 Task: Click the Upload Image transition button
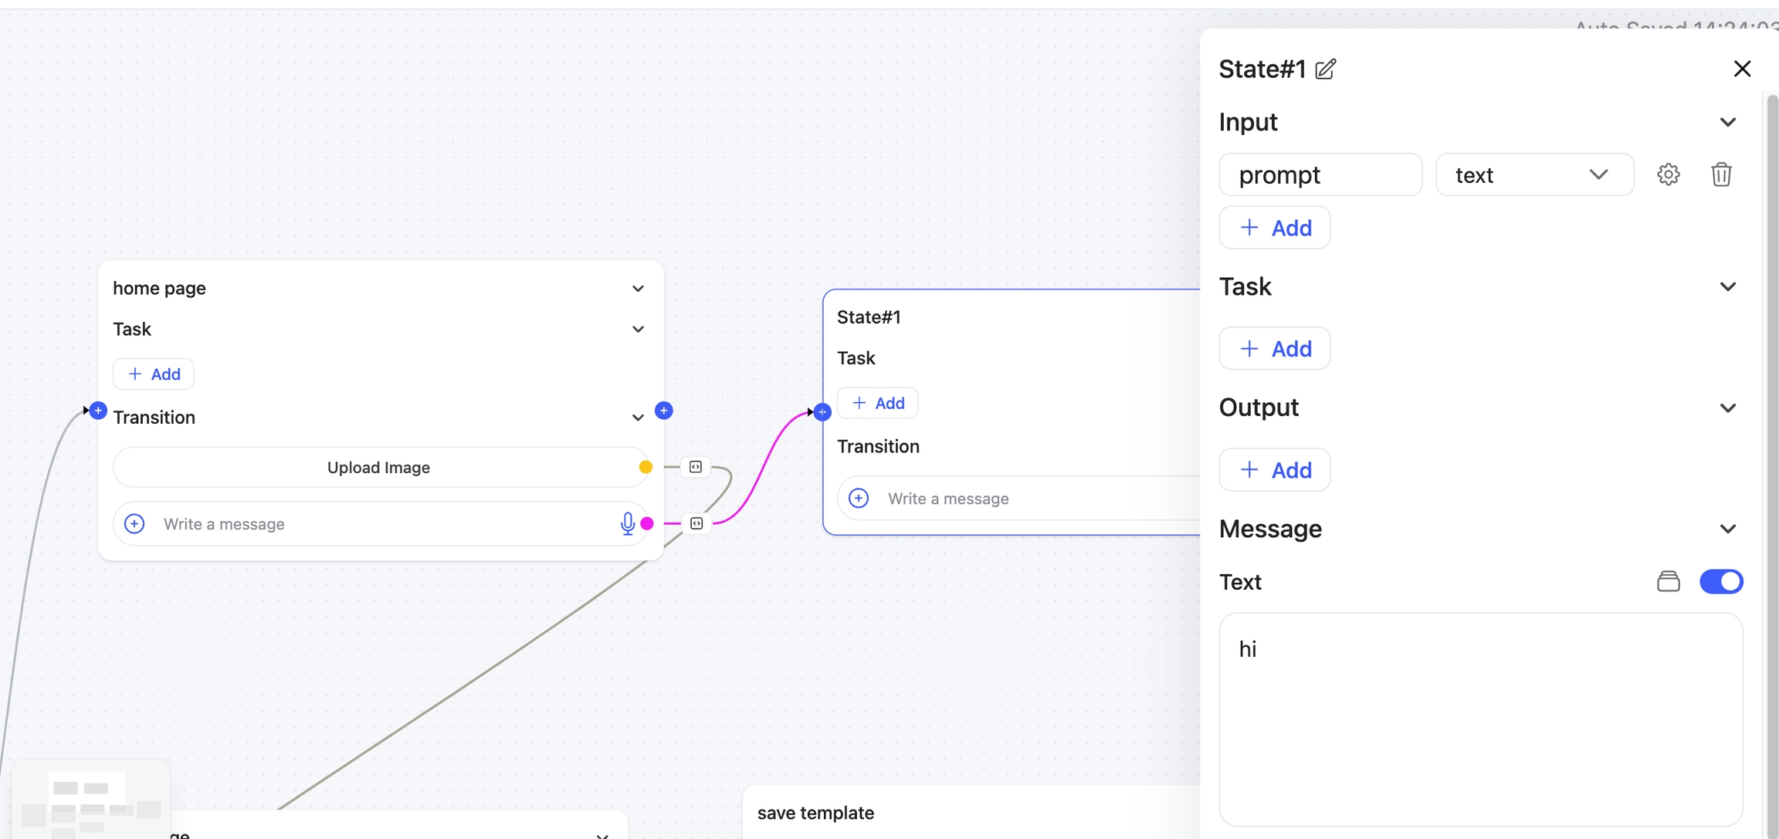pos(378,468)
